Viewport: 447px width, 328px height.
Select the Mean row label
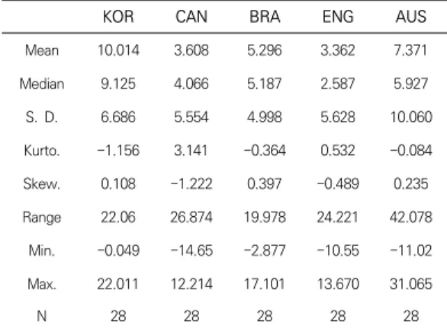pyautogui.click(x=42, y=50)
